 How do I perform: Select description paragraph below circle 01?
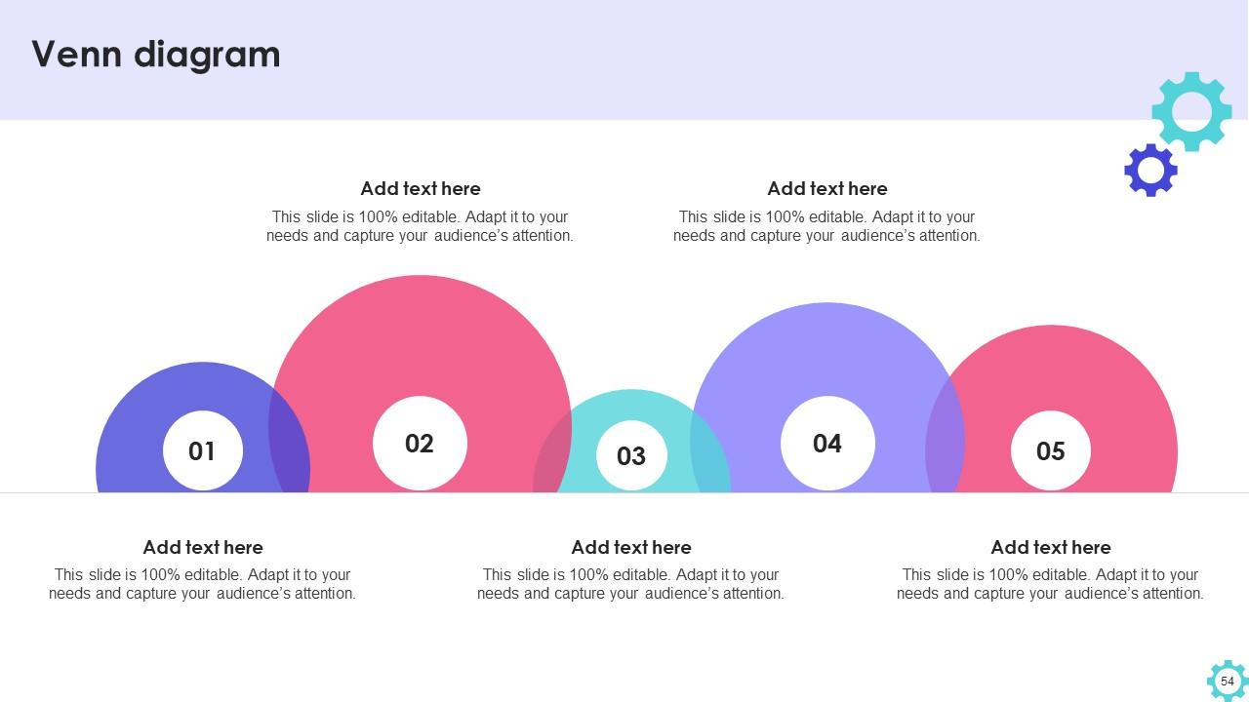pyautogui.click(x=203, y=584)
